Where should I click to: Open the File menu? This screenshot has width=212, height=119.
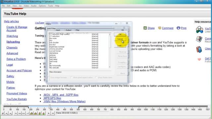pyautogui.click(x=3, y=6)
